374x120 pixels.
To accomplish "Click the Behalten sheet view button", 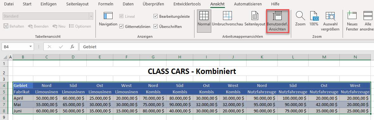I will (x=14, y=26).
